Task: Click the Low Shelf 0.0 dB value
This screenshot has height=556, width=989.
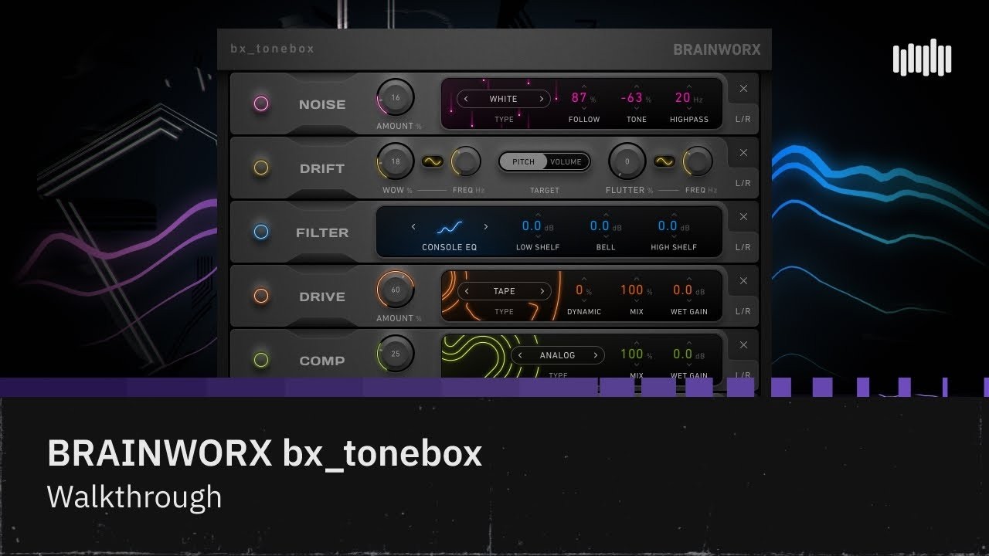Action: (x=532, y=226)
